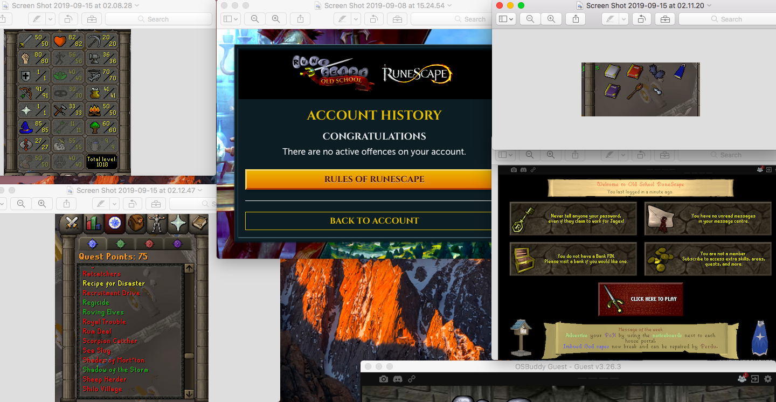Zoom in on the 02.12.47 quest list window
The image size is (776, 402).
[41, 204]
